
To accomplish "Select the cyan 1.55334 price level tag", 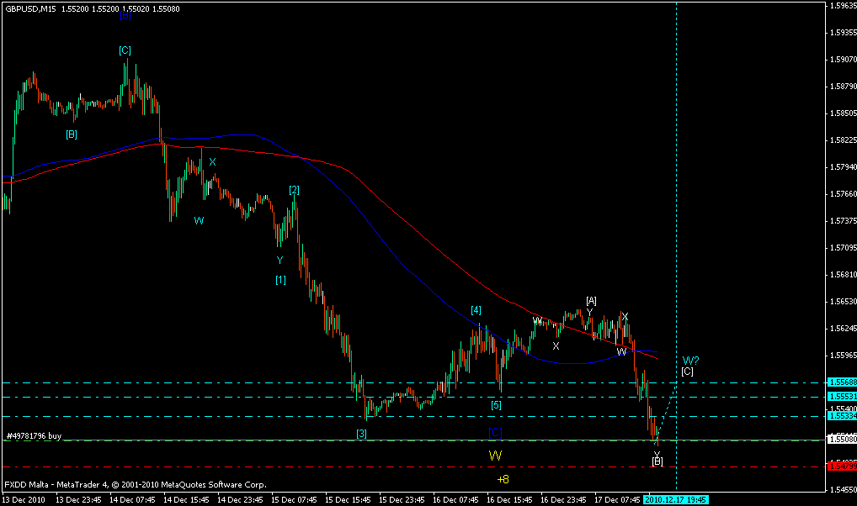I will point(841,415).
